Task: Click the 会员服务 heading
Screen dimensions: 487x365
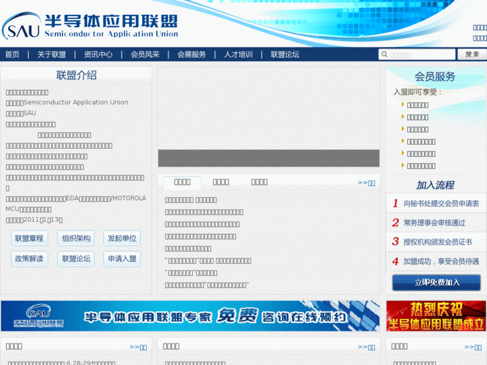Action: click(x=435, y=76)
